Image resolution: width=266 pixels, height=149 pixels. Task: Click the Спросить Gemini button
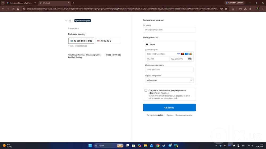tap(234, 3)
